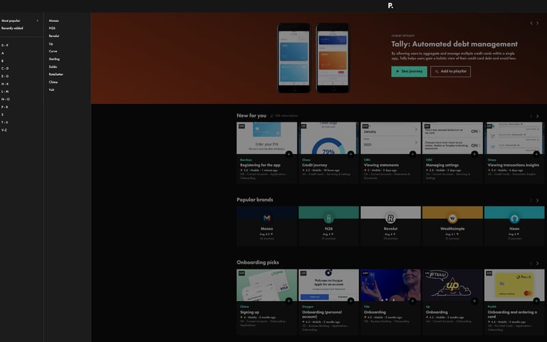The width and height of the screenshot is (547, 342).
Task: Go to previous hero spotlight slide
Action: [531, 23]
